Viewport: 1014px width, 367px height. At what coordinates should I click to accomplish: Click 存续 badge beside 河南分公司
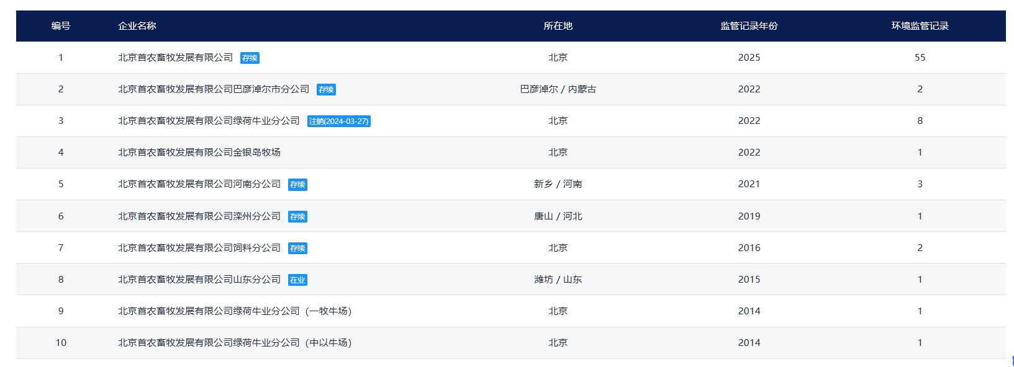pyautogui.click(x=297, y=185)
